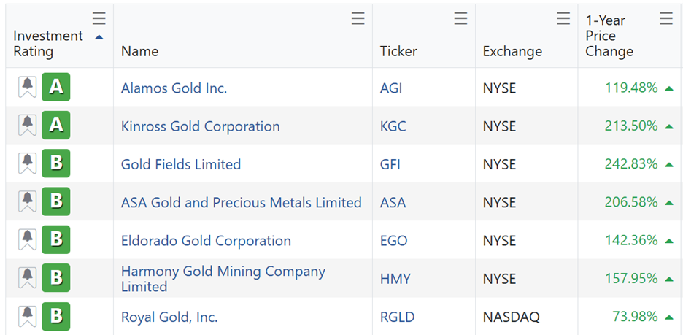Open the Name column hamburger menu
683x335 pixels.
tap(358, 19)
